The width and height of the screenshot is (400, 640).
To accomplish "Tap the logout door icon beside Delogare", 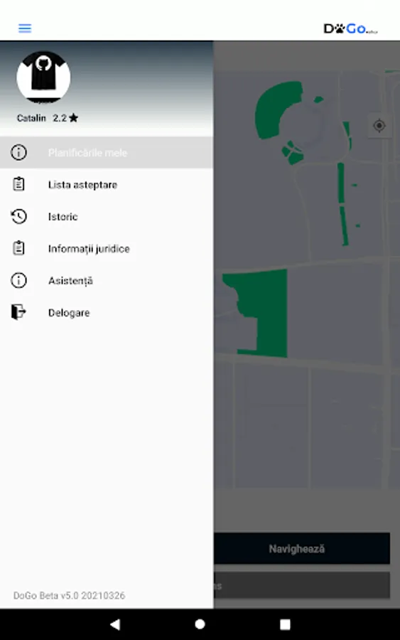I will tap(18, 312).
